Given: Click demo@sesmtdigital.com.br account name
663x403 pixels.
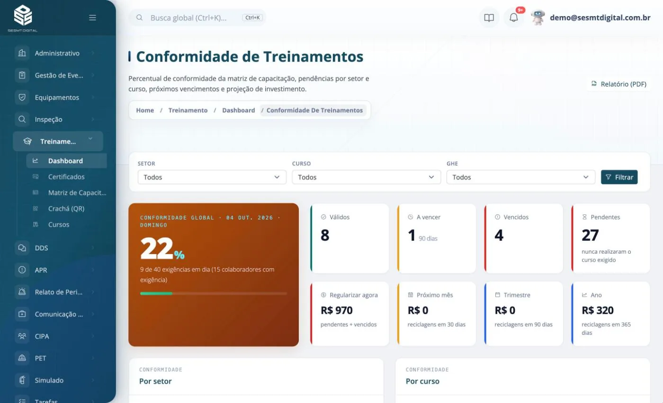Looking at the screenshot, I should pyautogui.click(x=600, y=18).
